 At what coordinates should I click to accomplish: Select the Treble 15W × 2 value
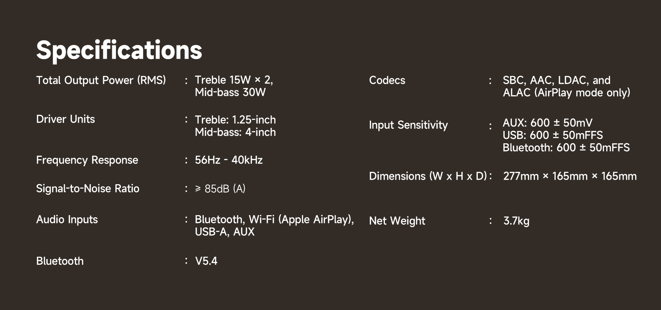234,80
